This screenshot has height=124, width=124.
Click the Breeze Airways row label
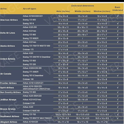[8, 109]
